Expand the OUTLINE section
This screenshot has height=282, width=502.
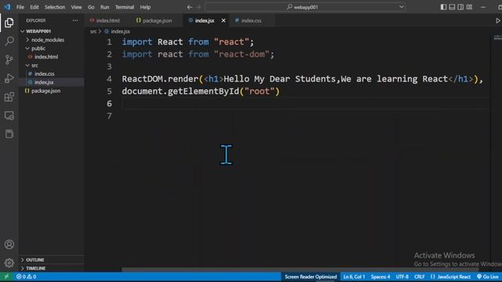[x=35, y=260]
